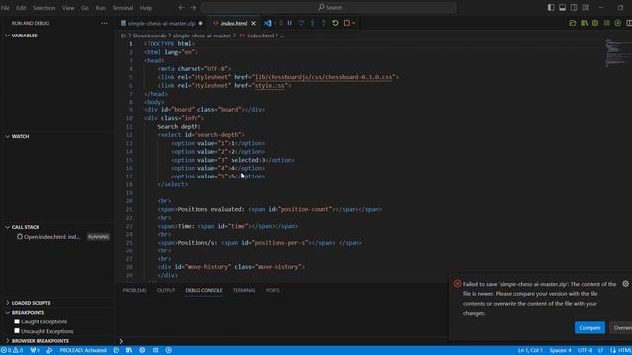
Task: Click the step out debug icon
Action: point(324,23)
